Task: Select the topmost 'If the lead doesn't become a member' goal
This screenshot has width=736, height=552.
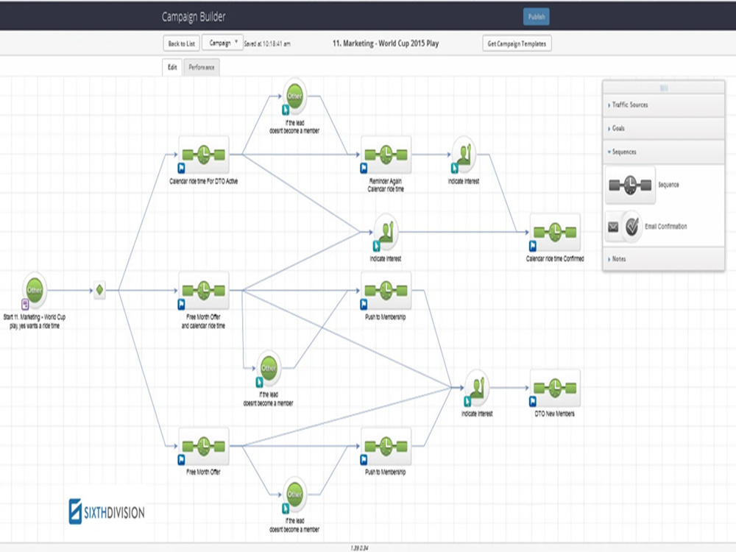Action: point(295,96)
